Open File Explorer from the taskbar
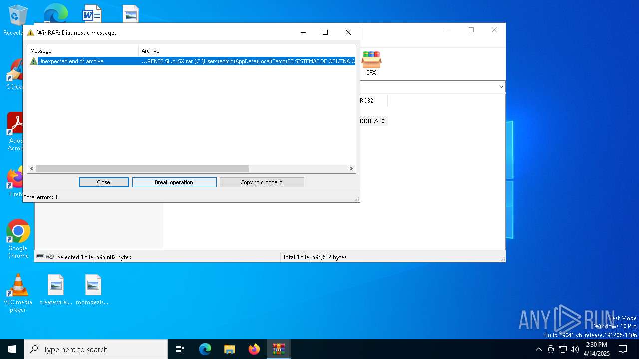Viewport: 639px width, 359px height. [x=230, y=349]
